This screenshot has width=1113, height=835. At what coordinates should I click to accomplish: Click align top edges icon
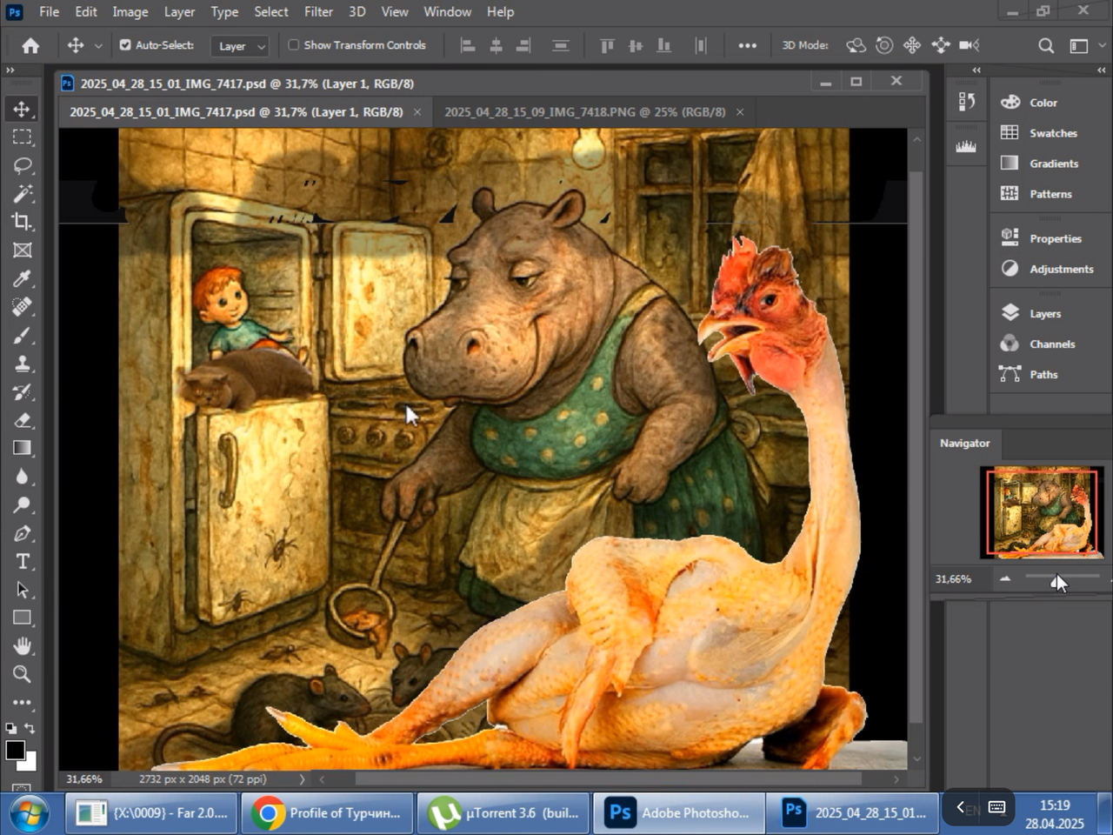(x=607, y=46)
